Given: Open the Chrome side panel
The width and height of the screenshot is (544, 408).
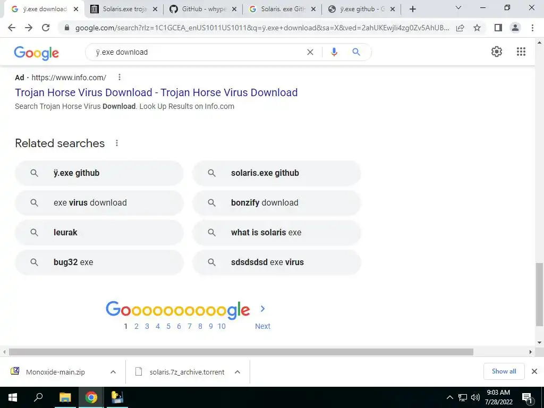Looking at the screenshot, I should 498,28.
